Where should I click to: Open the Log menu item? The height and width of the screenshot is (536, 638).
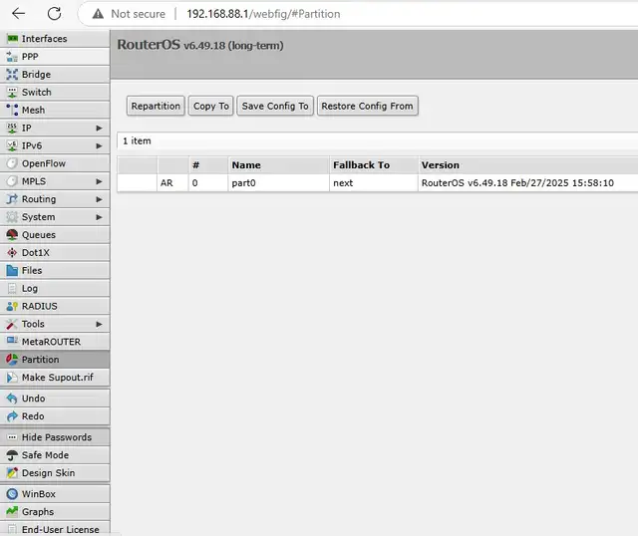click(55, 288)
